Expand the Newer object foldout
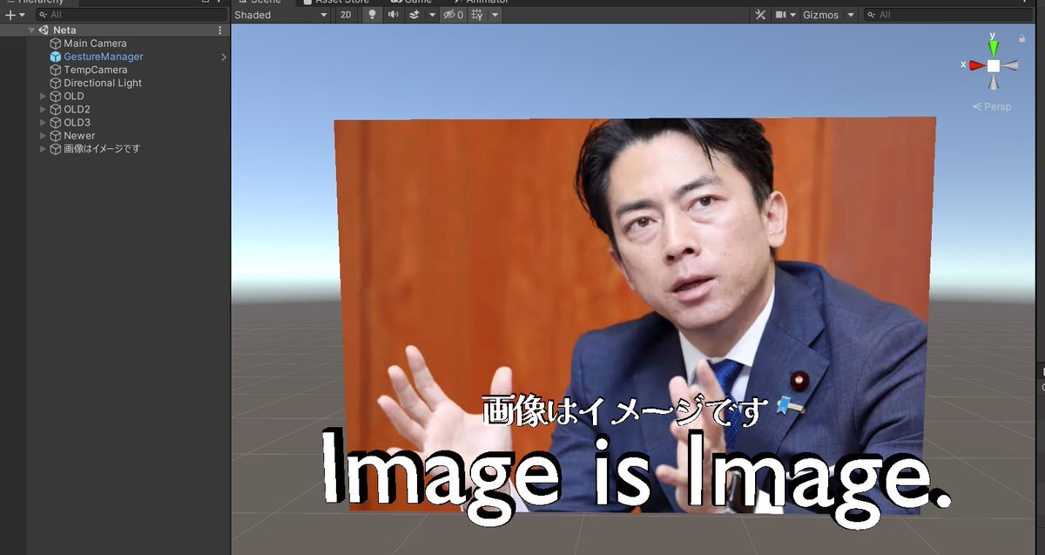 (x=43, y=136)
